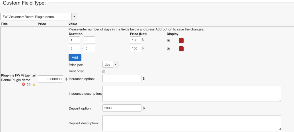Toggle Display checkbox for the 160$ price row
The height and width of the screenshot is (132, 294).
point(168,49)
